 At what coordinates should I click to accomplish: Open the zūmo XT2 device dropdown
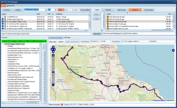[x=46, y=10]
